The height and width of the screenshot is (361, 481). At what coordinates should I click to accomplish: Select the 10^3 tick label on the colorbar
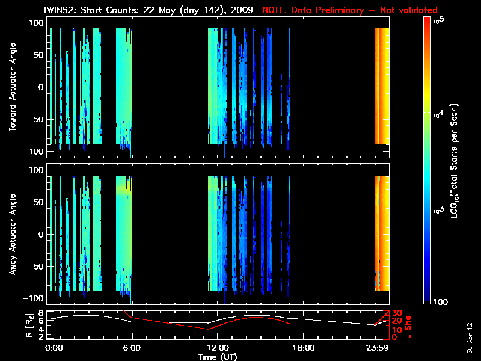click(x=439, y=208)
